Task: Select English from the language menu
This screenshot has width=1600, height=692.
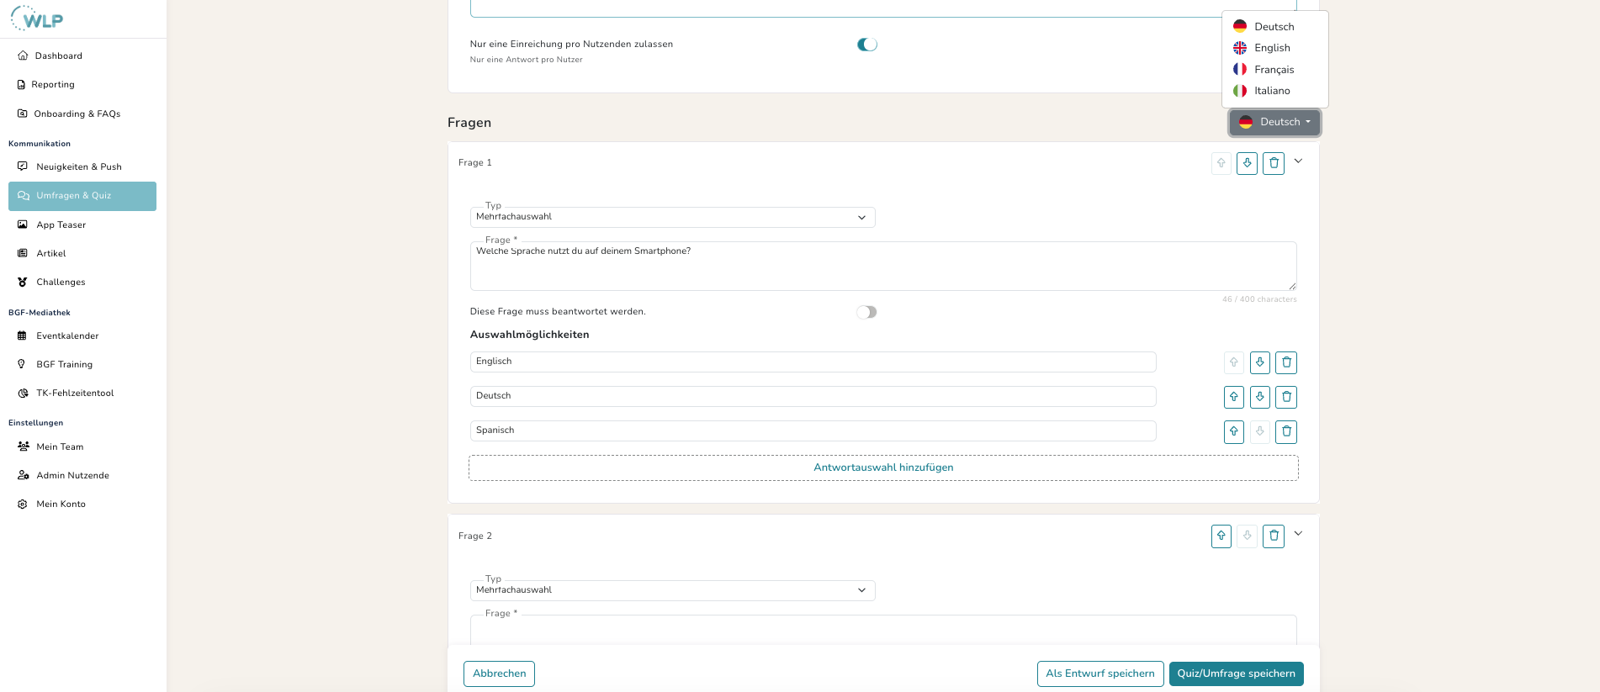Action: pyautogui.click(x=1272, y=48)
